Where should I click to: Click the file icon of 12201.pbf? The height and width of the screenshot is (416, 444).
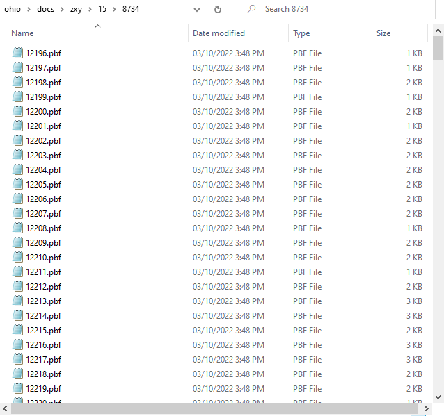click(x=17, y=126)
